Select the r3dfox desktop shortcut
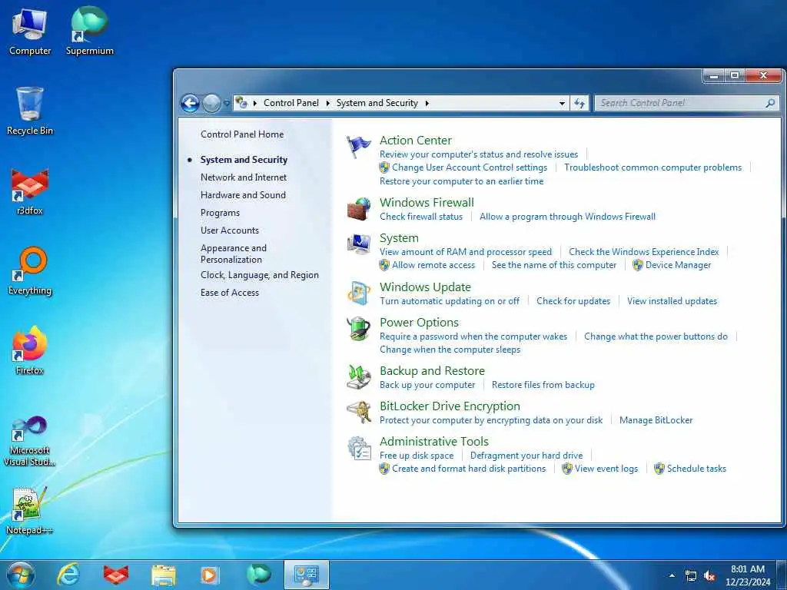 point(30,192)
